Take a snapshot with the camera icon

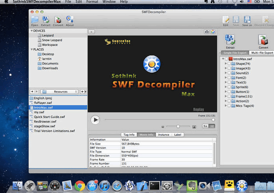coord(207,32)
